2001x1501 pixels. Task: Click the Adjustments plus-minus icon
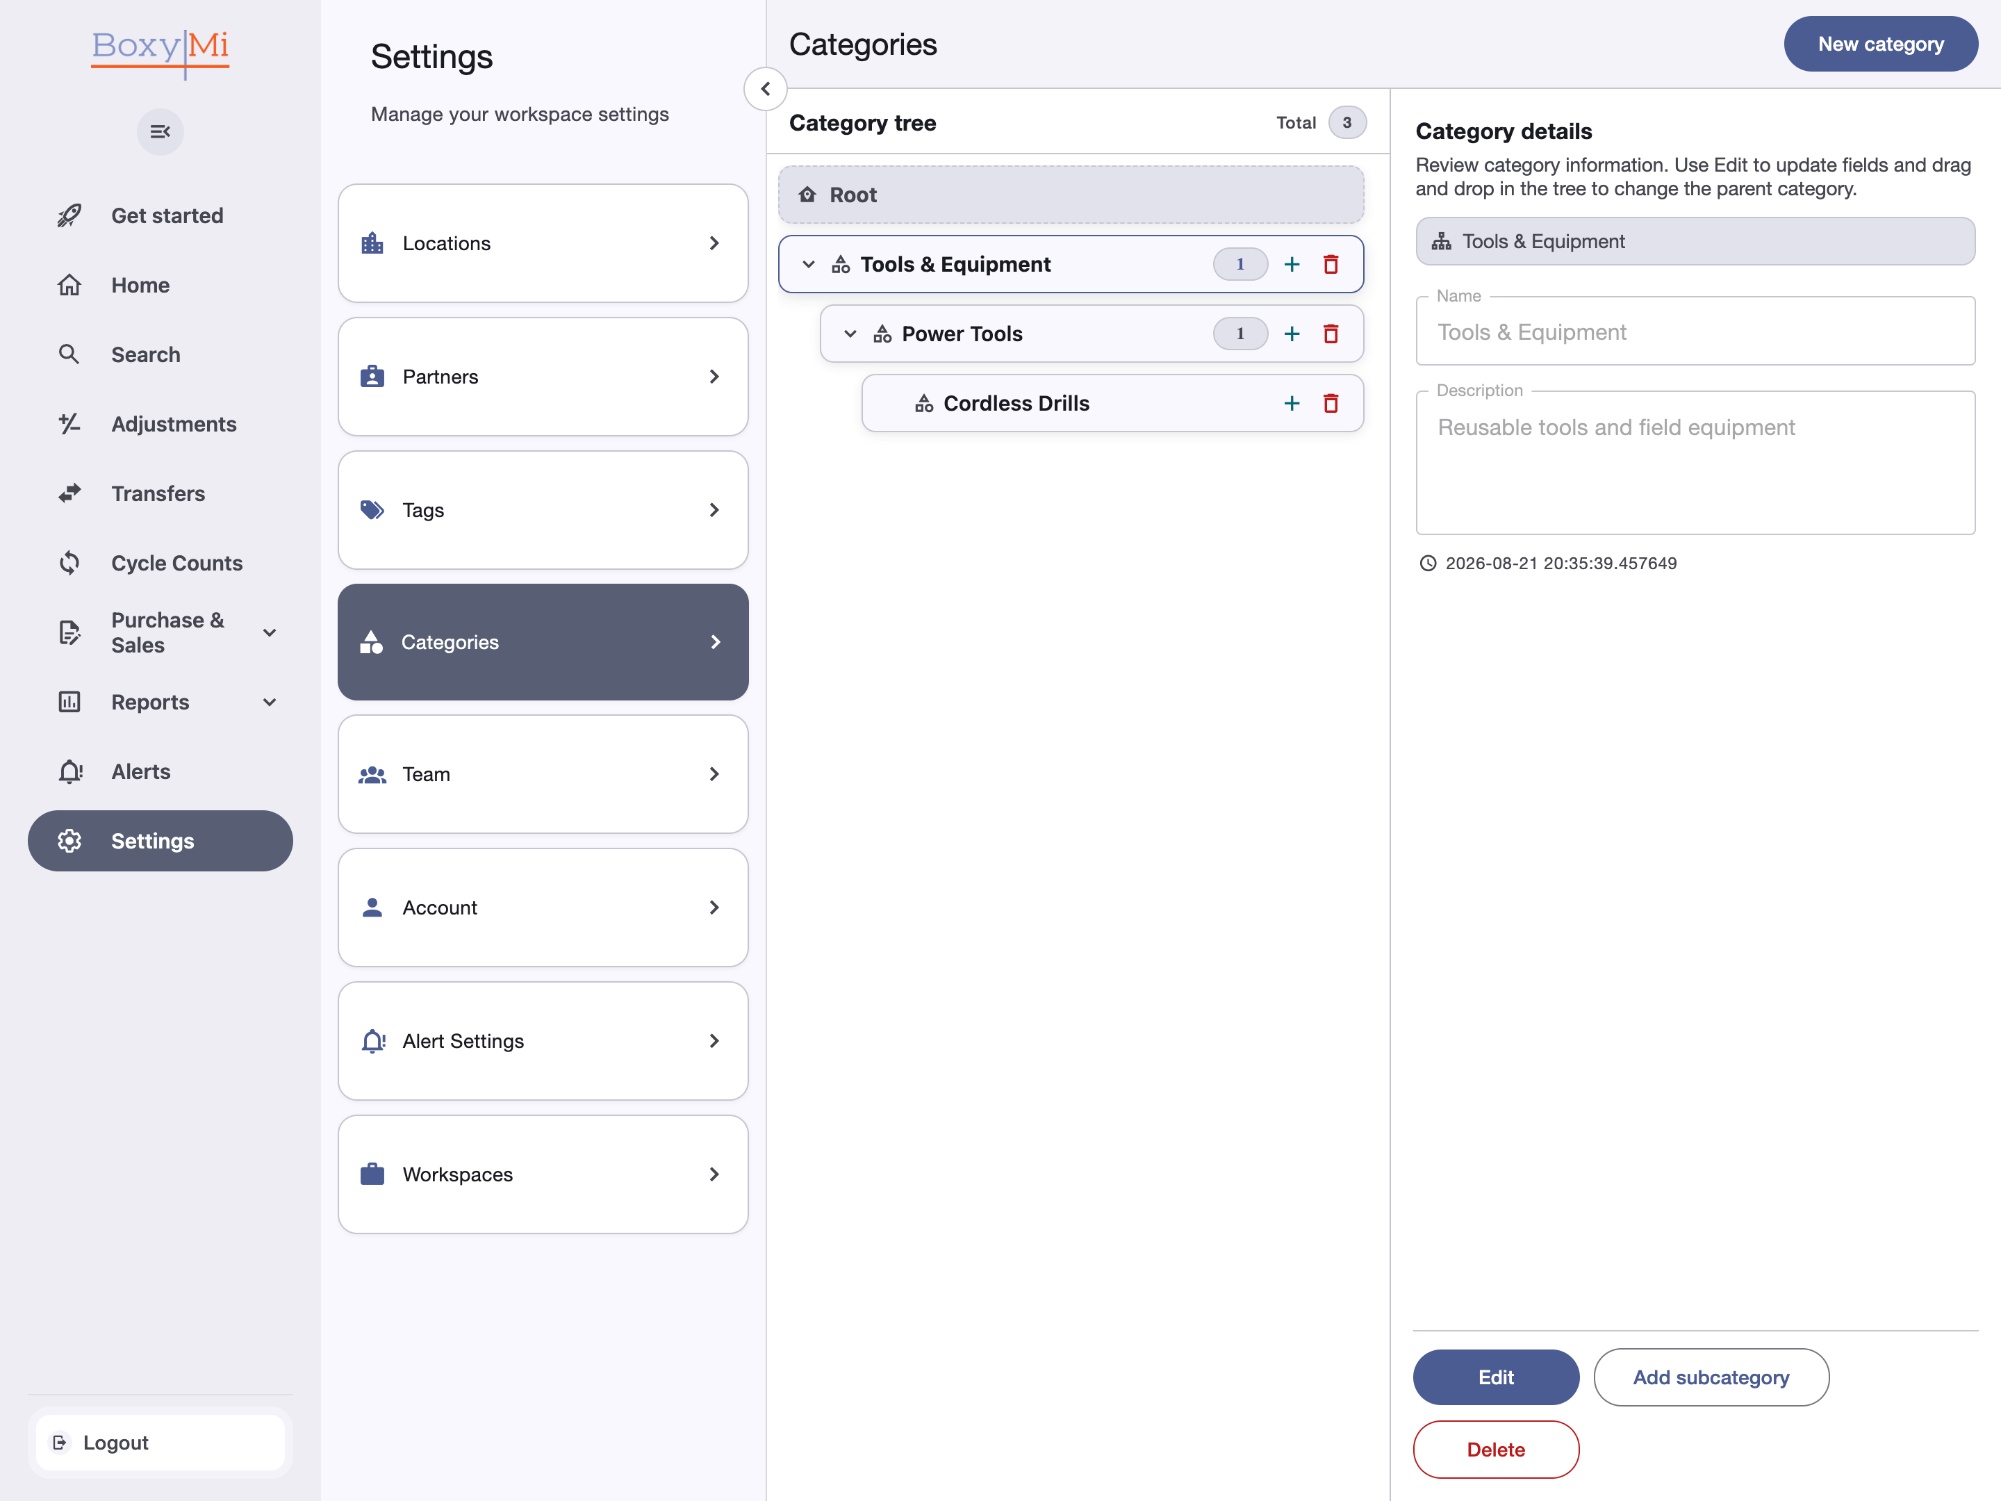69,423
